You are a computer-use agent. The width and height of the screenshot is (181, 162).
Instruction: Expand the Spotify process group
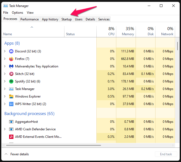[x=5, y=81]
